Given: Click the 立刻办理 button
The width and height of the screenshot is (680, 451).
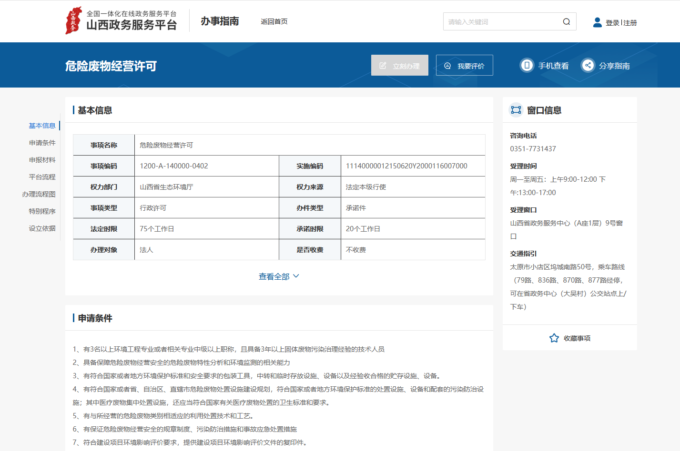Looking at the screenshot, I should pos(399,66).
